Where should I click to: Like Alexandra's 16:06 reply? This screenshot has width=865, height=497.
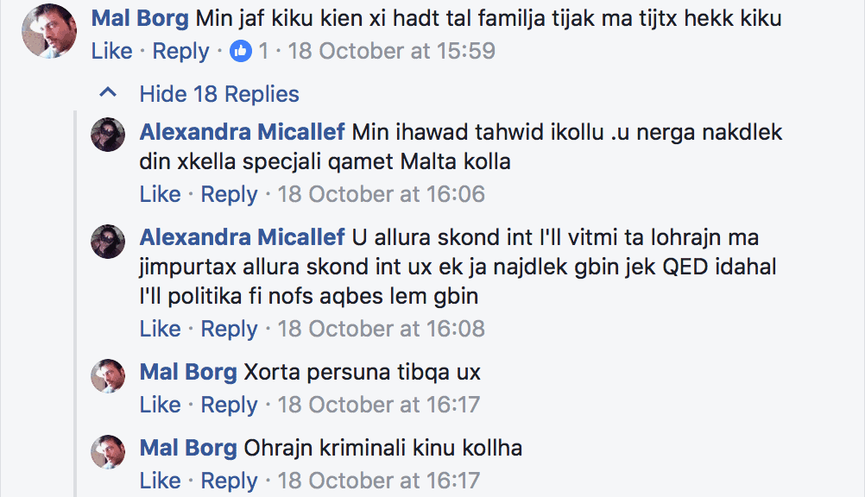click(160, 194)
